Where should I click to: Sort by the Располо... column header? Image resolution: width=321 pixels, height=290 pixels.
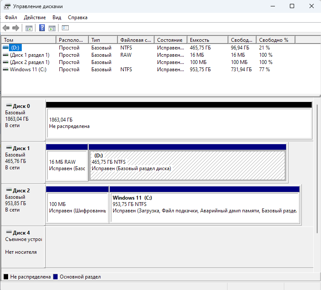point(72,40)
